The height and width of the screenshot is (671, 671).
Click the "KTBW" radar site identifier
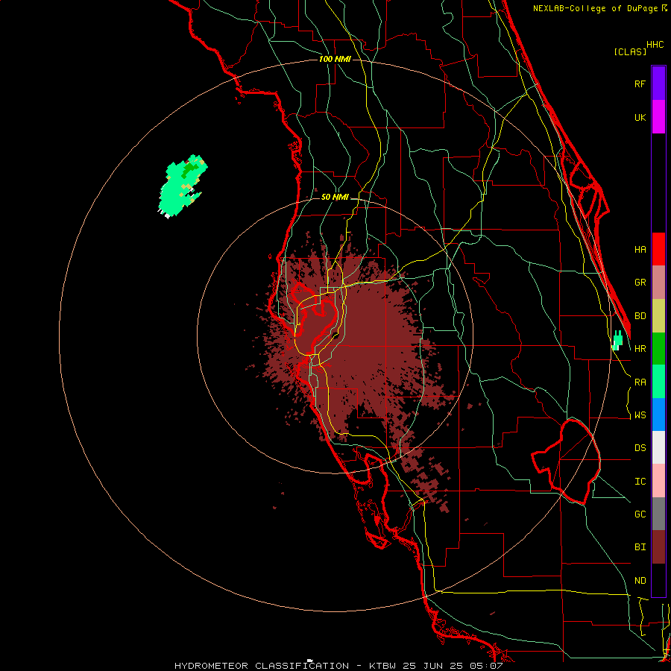pyautogui.click(x=382, y=666)
